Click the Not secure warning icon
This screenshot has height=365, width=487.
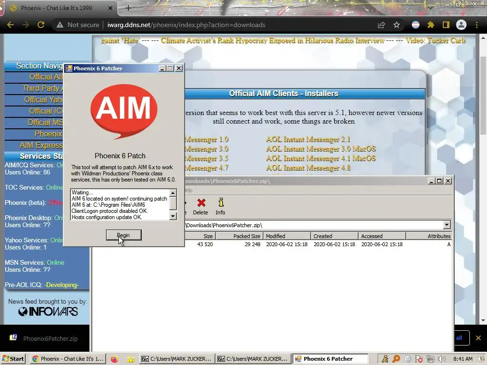(x=59, y=25)
